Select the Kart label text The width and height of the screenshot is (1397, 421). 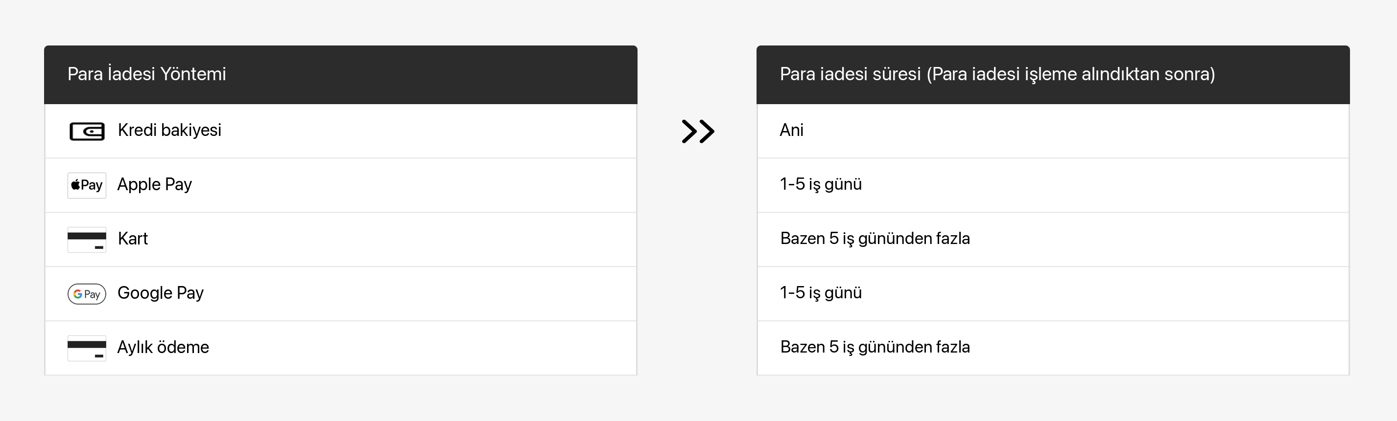(x=133, y=239)
